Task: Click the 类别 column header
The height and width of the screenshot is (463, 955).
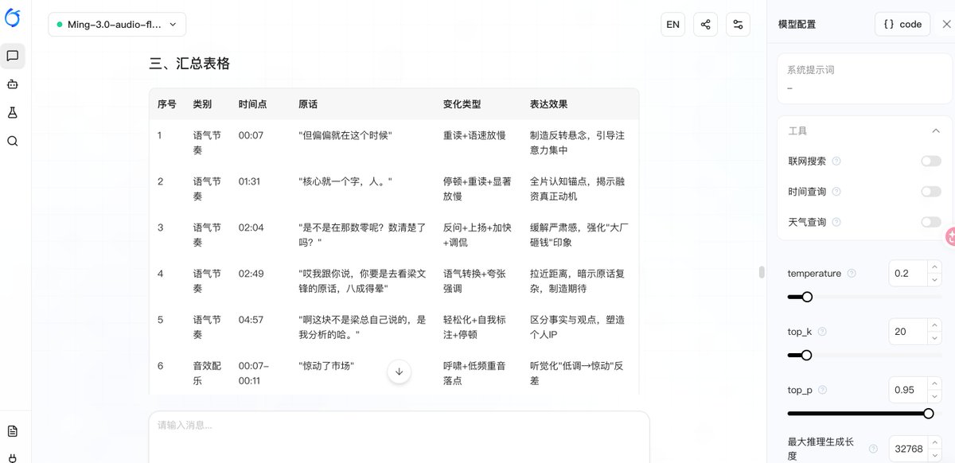Action: (202, 104)
